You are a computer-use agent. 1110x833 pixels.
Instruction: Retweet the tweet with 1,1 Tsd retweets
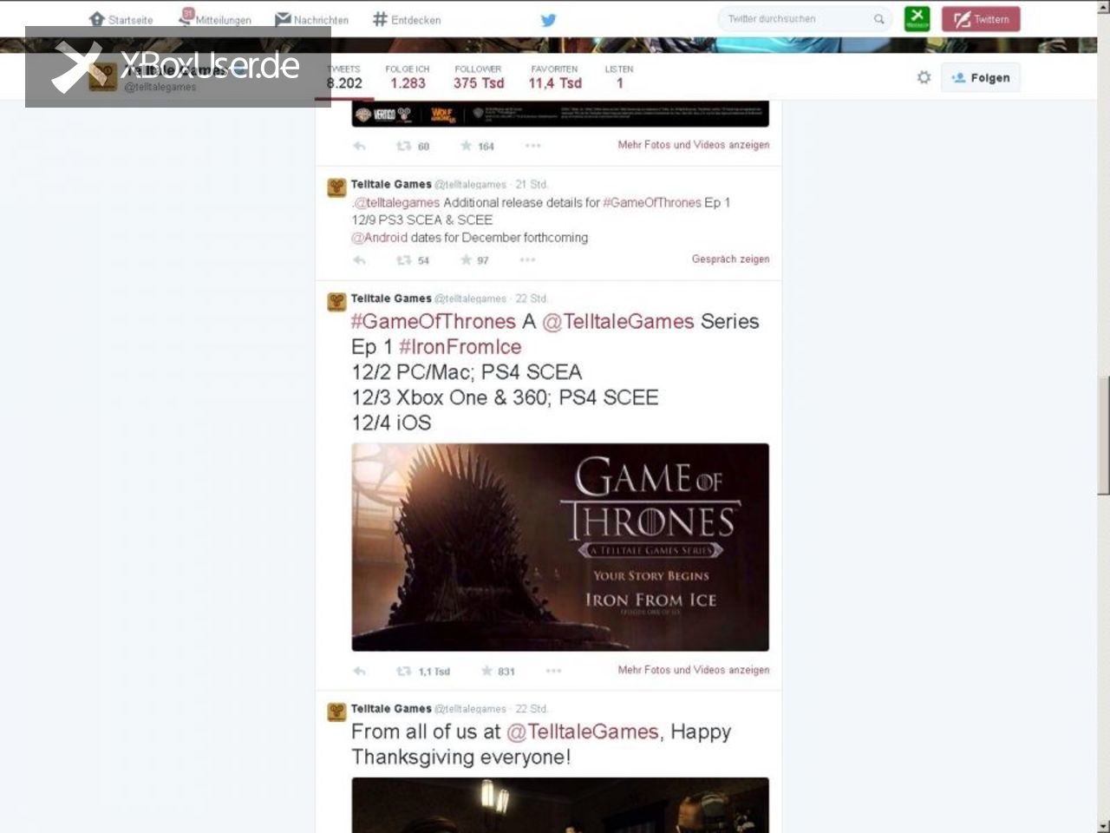[404, 671]
